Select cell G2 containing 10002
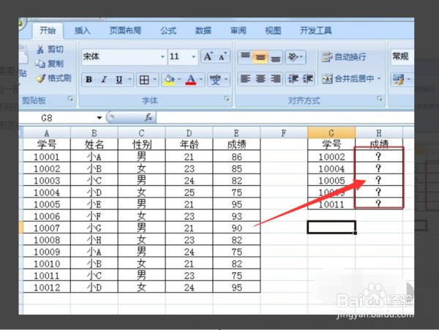 coord(331,157)
